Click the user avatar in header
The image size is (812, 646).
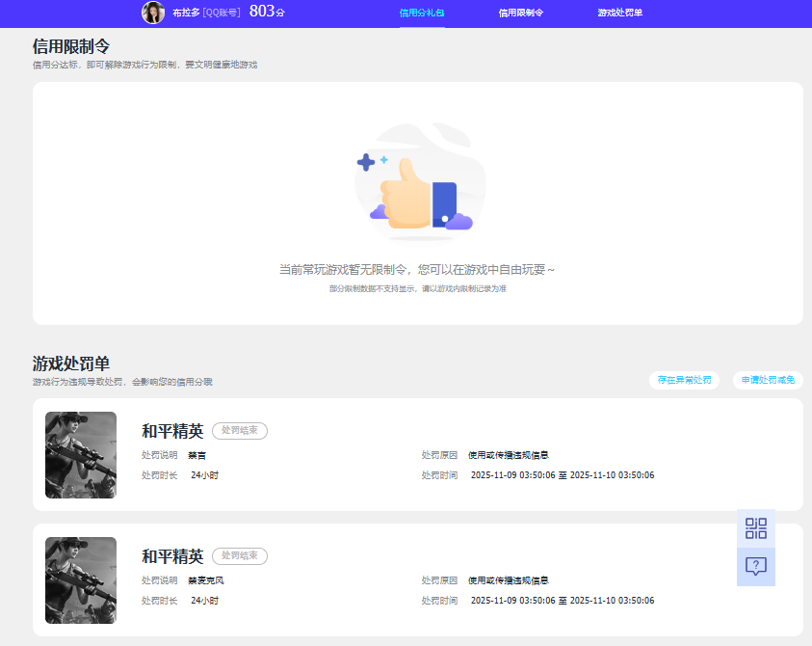[153, 13]
